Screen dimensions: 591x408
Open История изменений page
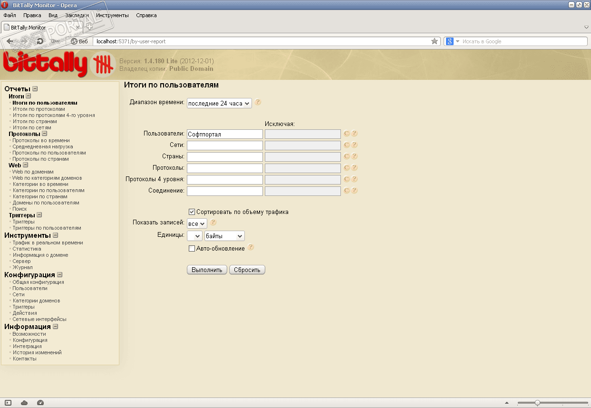point(37,352)
